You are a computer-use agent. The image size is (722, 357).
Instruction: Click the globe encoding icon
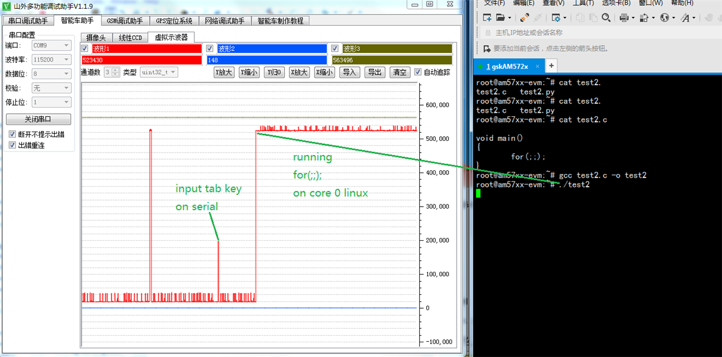point(664,18)
